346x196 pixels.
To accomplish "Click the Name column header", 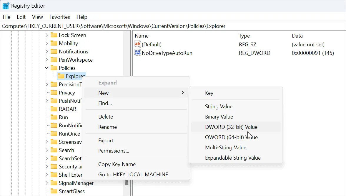I will click(185, 36).
